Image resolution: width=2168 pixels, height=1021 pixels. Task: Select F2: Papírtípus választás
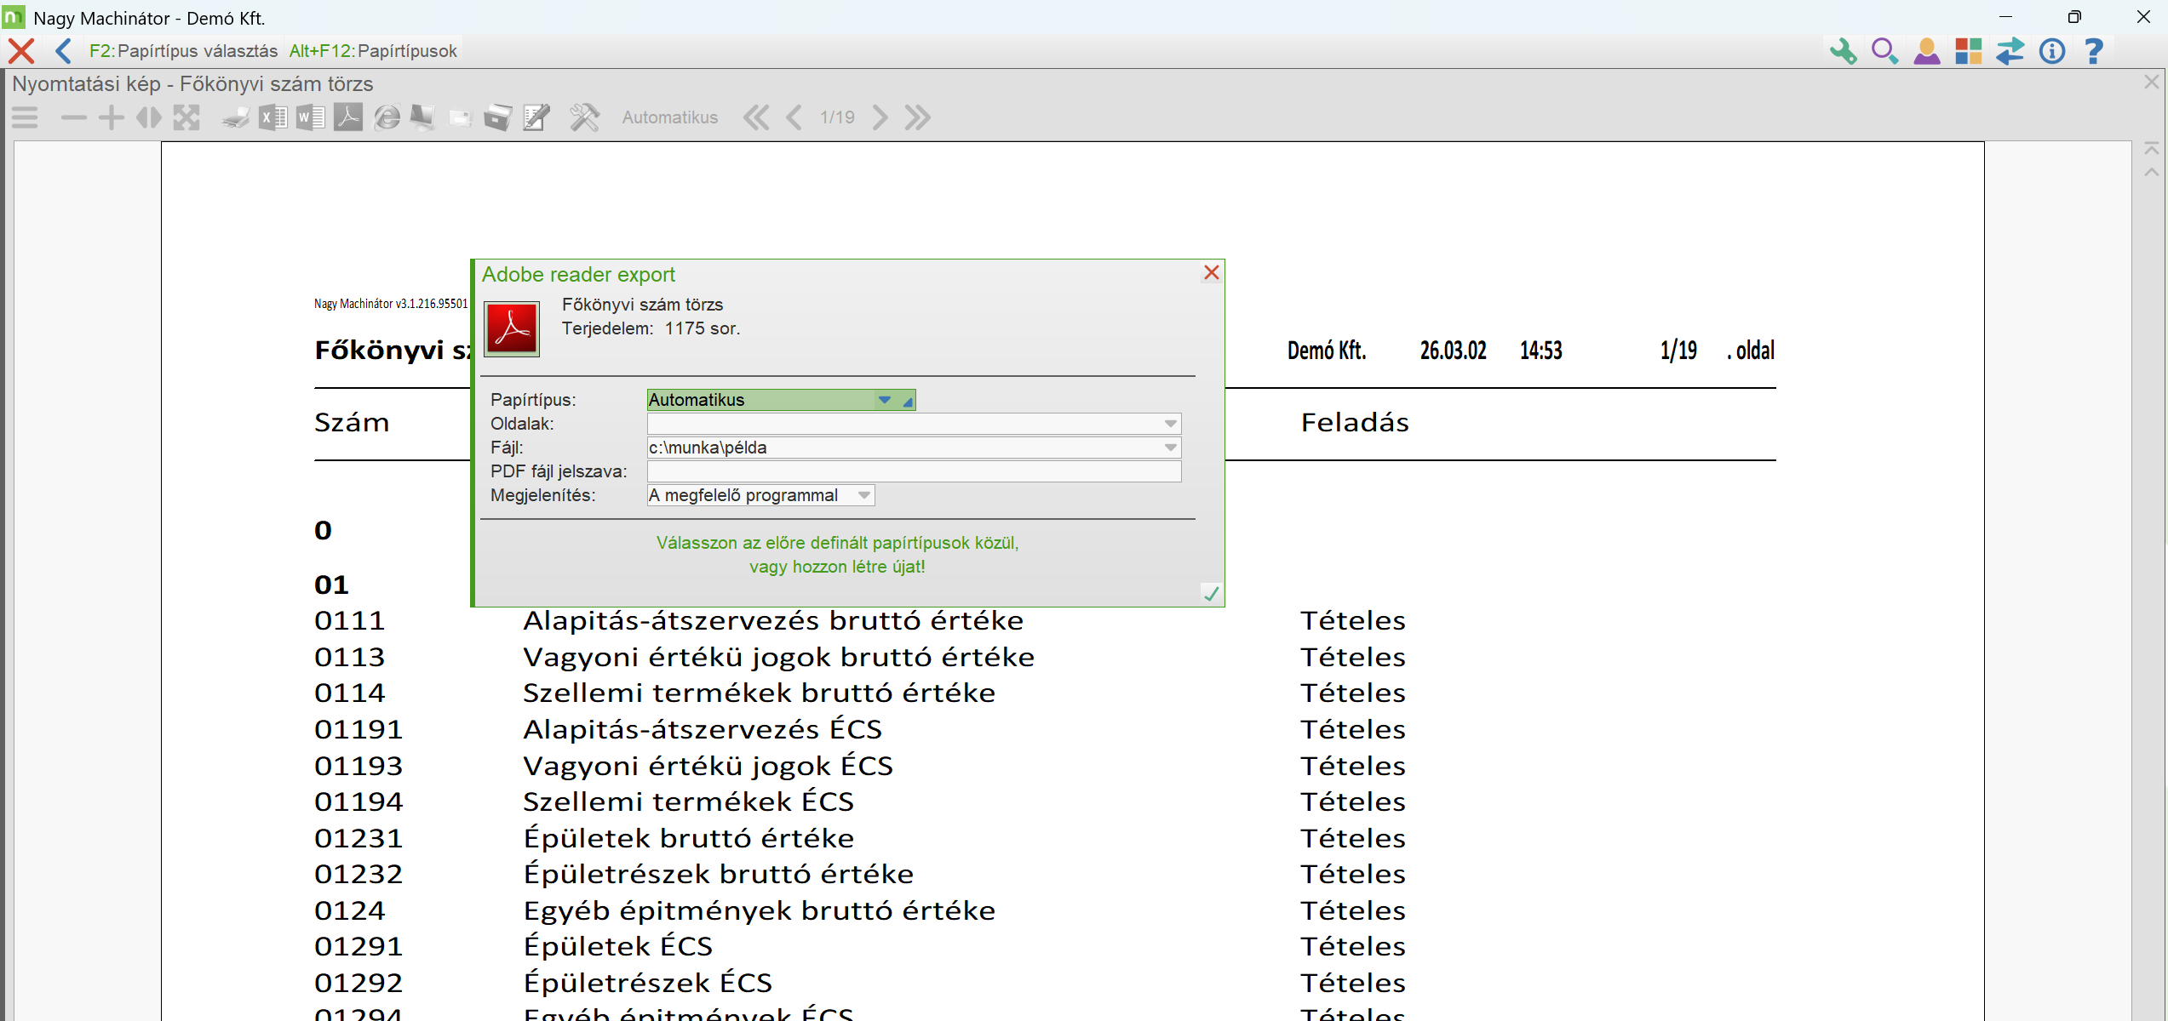(183, 50)
